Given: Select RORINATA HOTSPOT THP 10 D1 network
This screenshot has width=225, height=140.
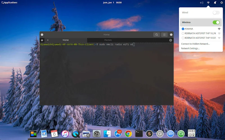Looking at the screenshot, I should (x=201, y=38).
